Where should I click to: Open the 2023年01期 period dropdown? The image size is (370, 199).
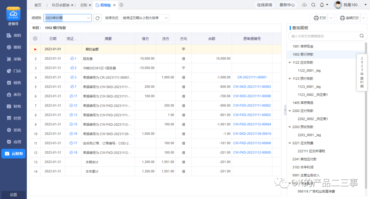point(67,18)
